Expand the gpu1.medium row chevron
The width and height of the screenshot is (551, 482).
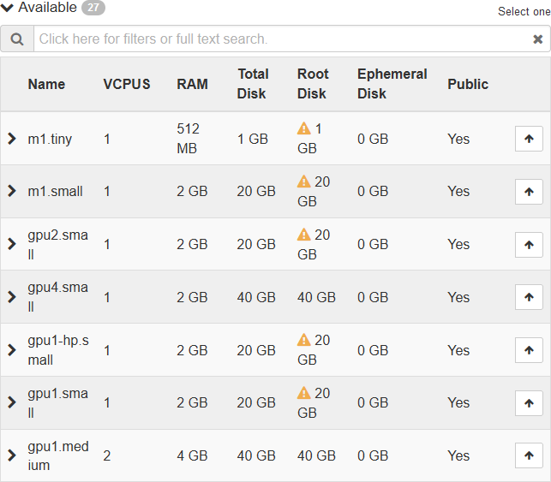[12, 455]
